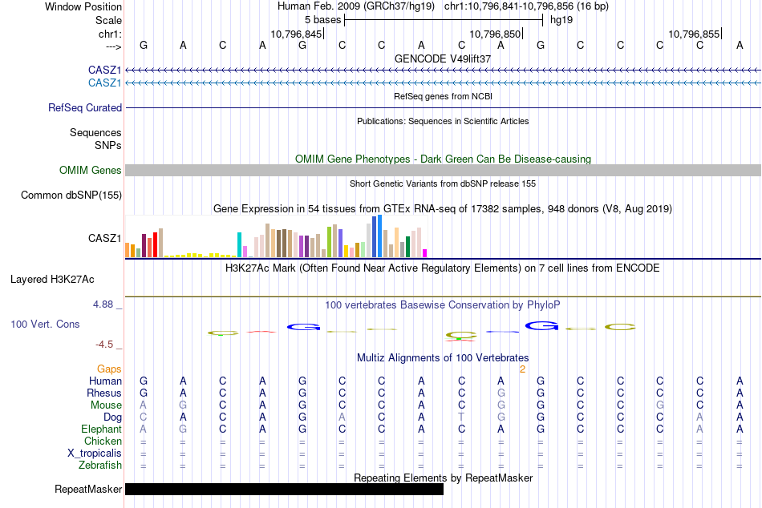Click the orange Gaps row label
Viewport: 762px width, 508px height.
pos(109,369)
